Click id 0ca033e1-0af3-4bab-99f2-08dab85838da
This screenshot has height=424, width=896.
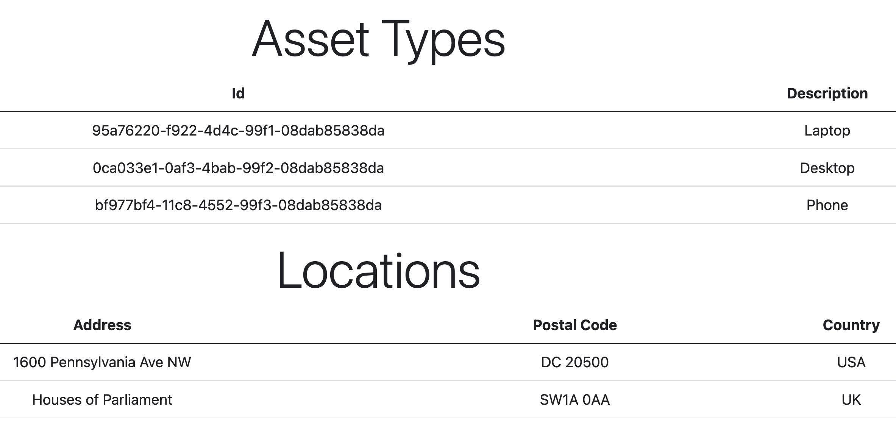pyautogui.click(x=238, y=168)
